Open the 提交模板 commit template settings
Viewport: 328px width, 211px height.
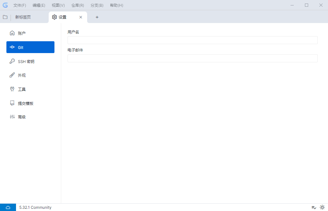(26, 103)
